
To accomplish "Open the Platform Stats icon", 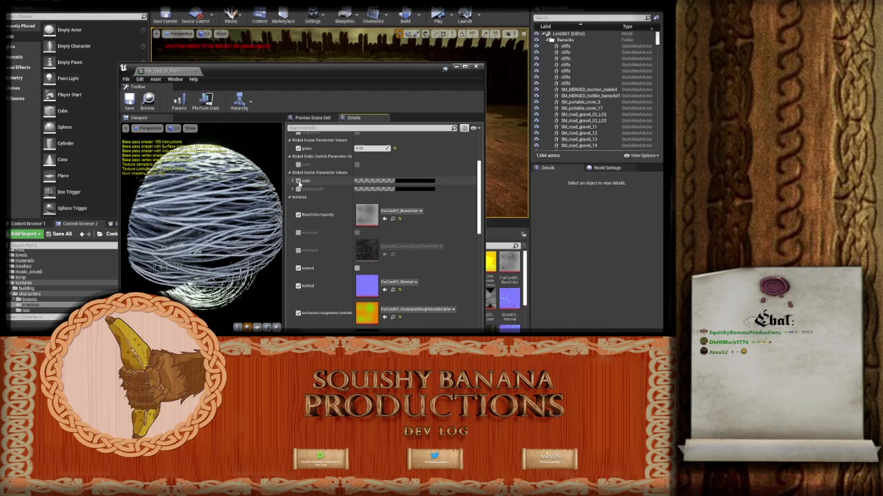I will click(x=206, y=101).
